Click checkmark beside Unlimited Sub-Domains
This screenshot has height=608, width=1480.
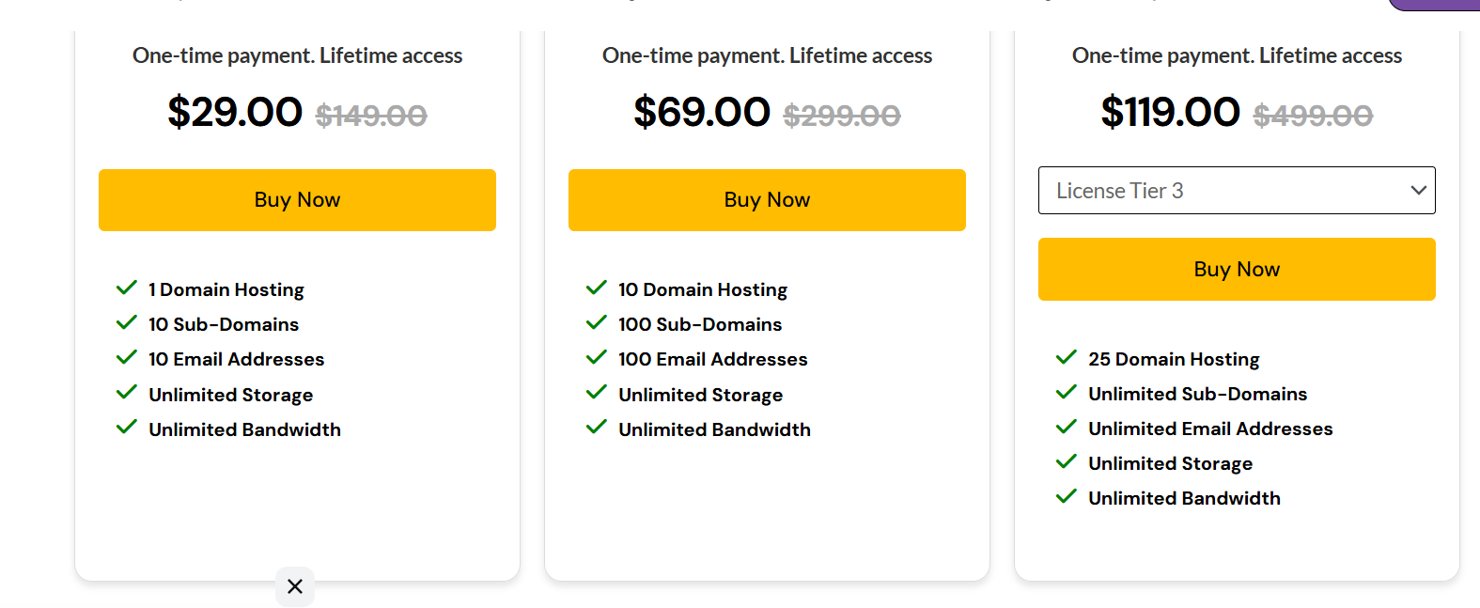coord(1067,393)
